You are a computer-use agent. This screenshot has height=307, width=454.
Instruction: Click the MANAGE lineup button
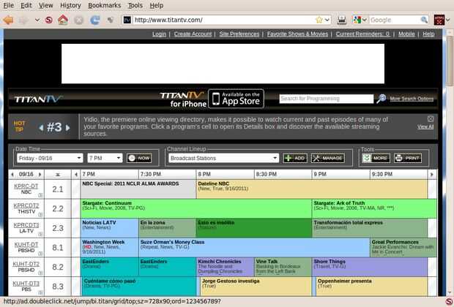[x=328, y=158]
